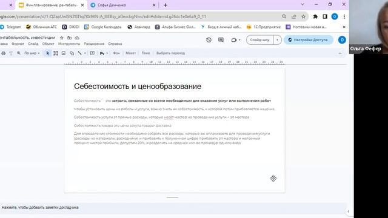388x218 pixels.
Task: Select the slide title Себестоимость и ценообразование
Action: click(x=138, y=86)
